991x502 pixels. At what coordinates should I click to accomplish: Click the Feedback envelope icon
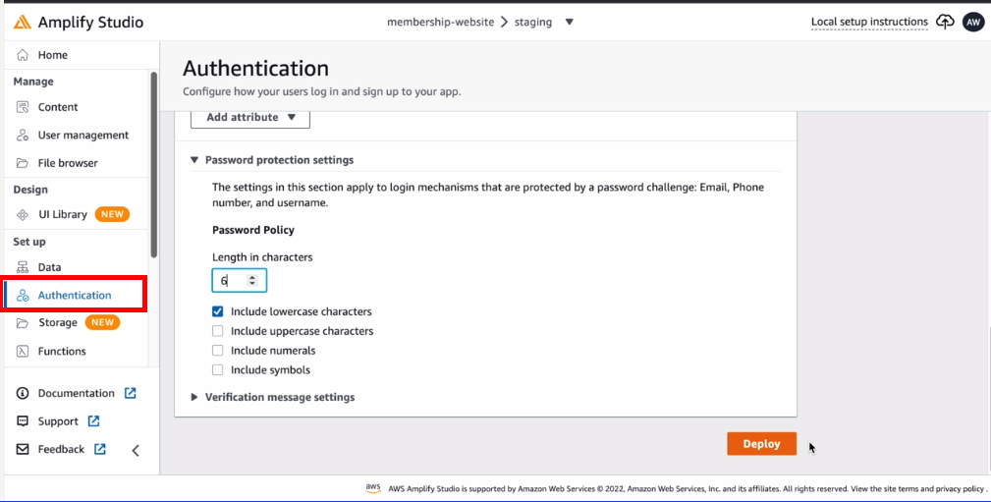23,449
